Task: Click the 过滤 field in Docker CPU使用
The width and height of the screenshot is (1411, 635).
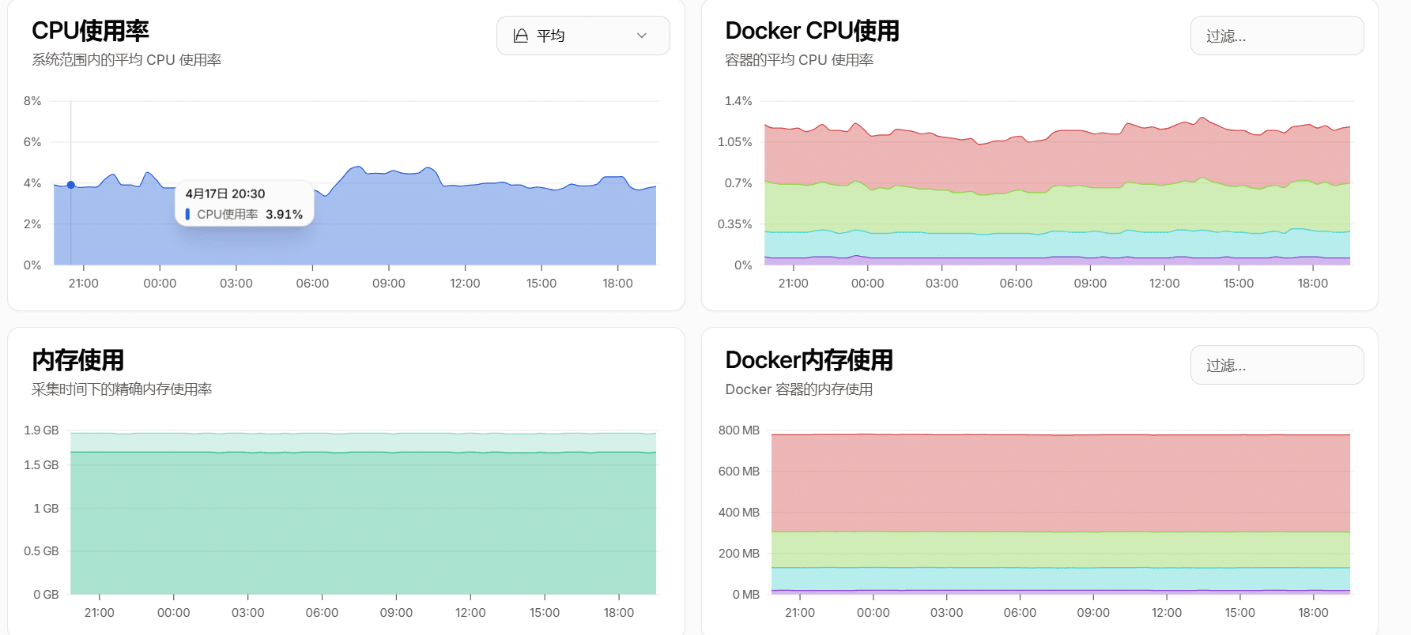Action: coord(1277,36)
